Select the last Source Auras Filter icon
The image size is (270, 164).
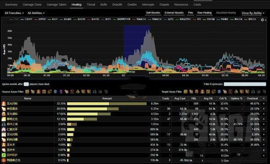tap(106, 91)
